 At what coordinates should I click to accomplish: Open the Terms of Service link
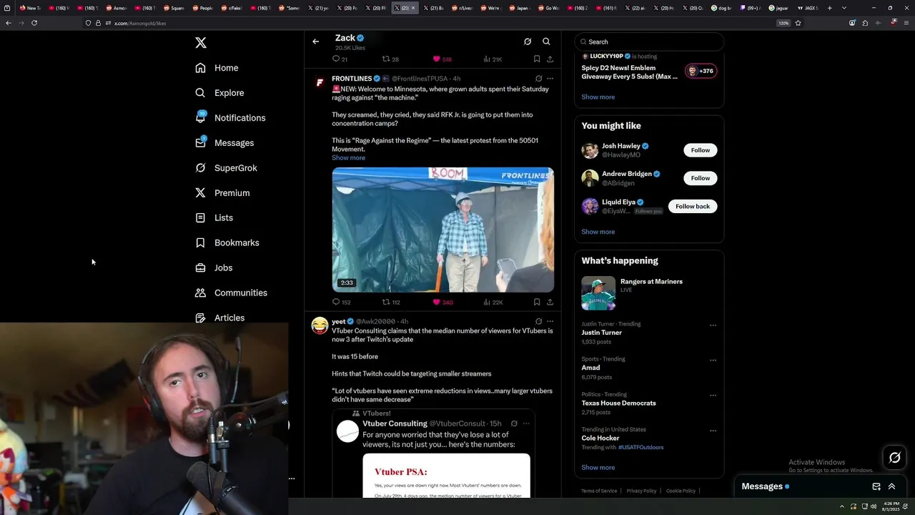point(599,491)
